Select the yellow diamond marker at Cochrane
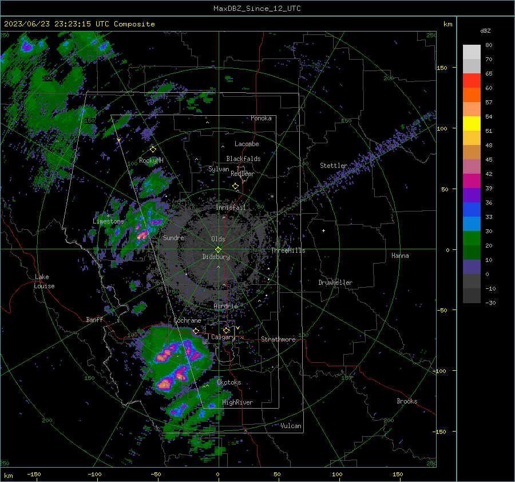Image resolution: width=515 pixels, height=482 pixels. pyautogui.click(x=196, y=331)
